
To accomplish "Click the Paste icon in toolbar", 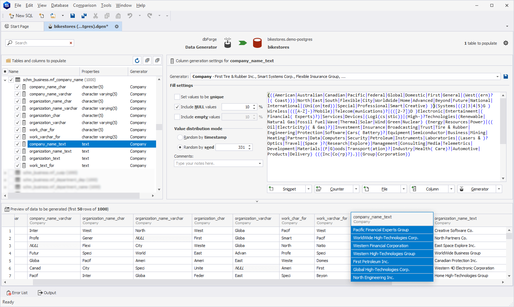I will (x=118, y=16).
